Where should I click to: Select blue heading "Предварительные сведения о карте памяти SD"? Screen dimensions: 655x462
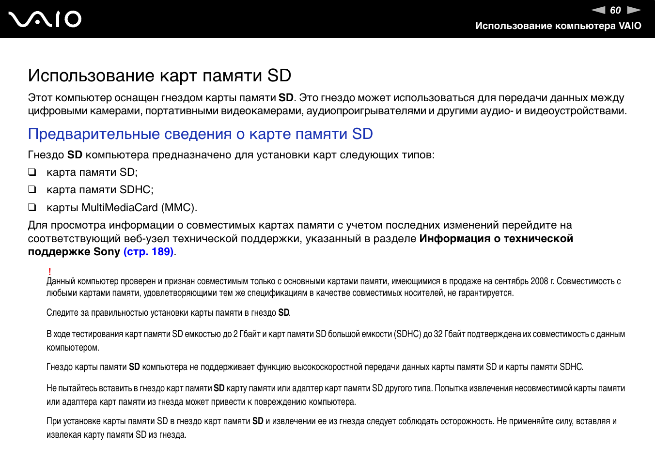click(200, 134)
